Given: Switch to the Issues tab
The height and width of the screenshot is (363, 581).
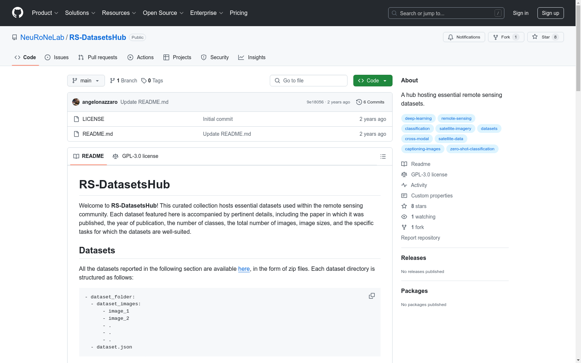Looking at the screenshot, I should [57, 57].
